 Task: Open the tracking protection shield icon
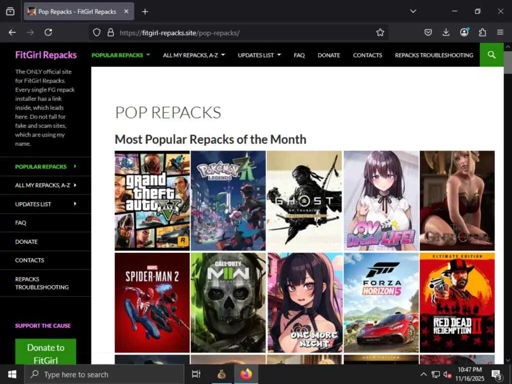pos(96,32)
